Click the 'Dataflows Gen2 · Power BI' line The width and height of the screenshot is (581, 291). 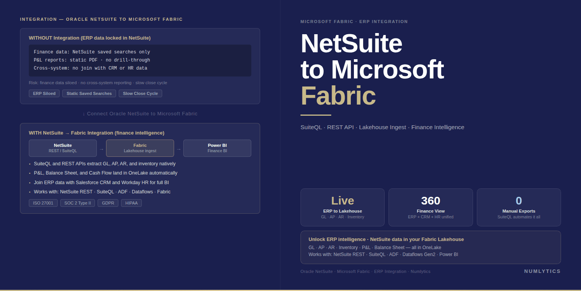click(x=383, y=254)
